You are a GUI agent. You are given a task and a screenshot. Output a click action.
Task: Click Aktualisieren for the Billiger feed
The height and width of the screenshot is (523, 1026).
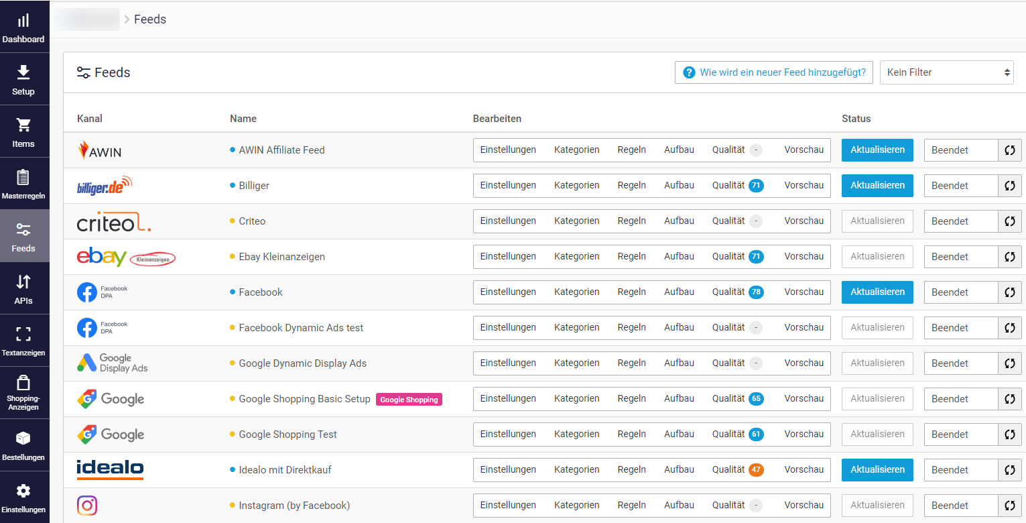coord(877,185)
